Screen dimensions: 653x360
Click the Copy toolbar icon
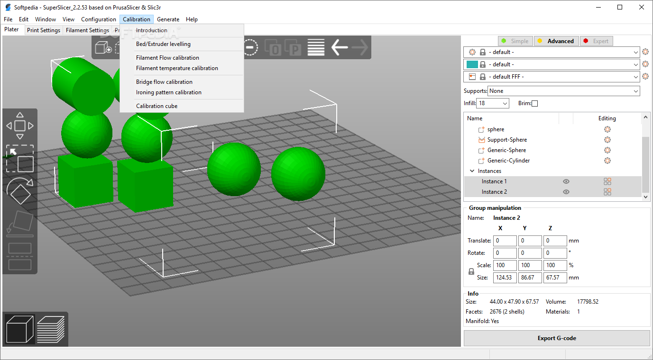273,47
